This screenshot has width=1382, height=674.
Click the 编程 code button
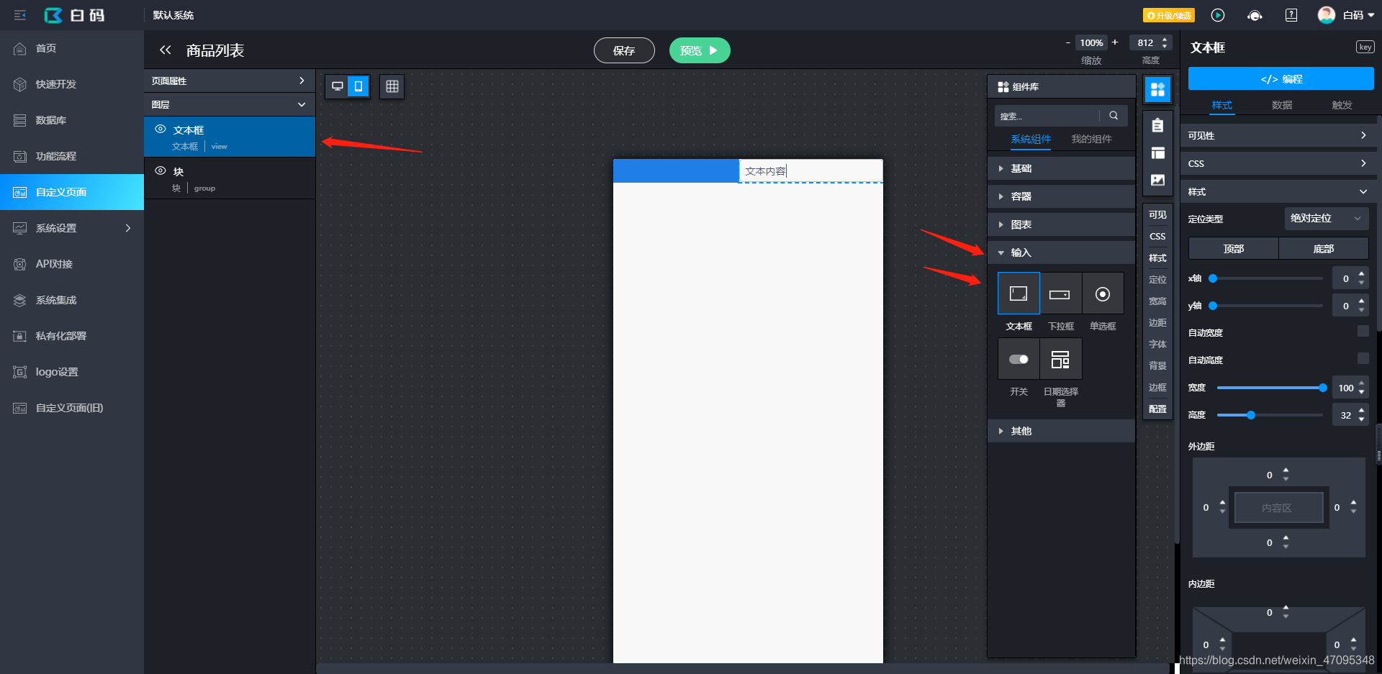click(x=1281, y=78)
